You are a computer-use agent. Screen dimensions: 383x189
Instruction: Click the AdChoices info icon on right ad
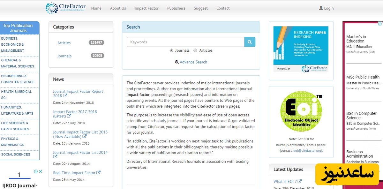pyautogui.click(x=380, y=24)
